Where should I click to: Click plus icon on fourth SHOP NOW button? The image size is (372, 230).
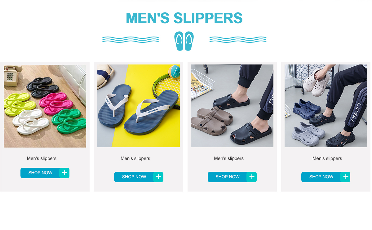(x=345, y=177)
